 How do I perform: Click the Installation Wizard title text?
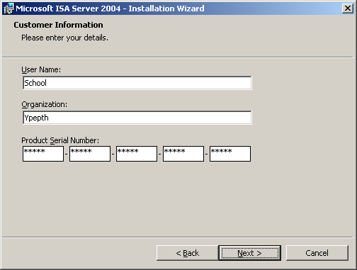[x=110, y=9]
